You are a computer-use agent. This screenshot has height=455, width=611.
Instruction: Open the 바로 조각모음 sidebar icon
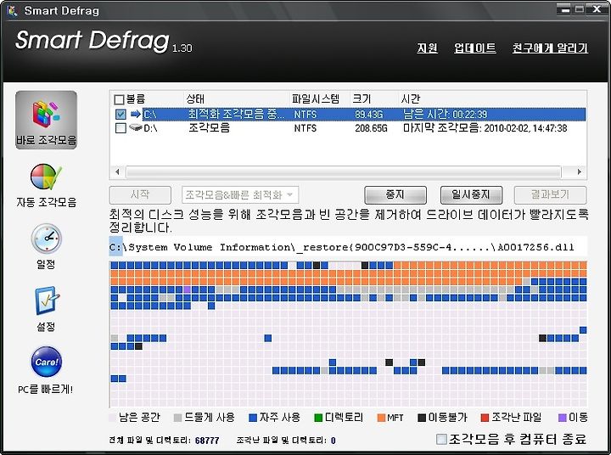click(46, 120)
